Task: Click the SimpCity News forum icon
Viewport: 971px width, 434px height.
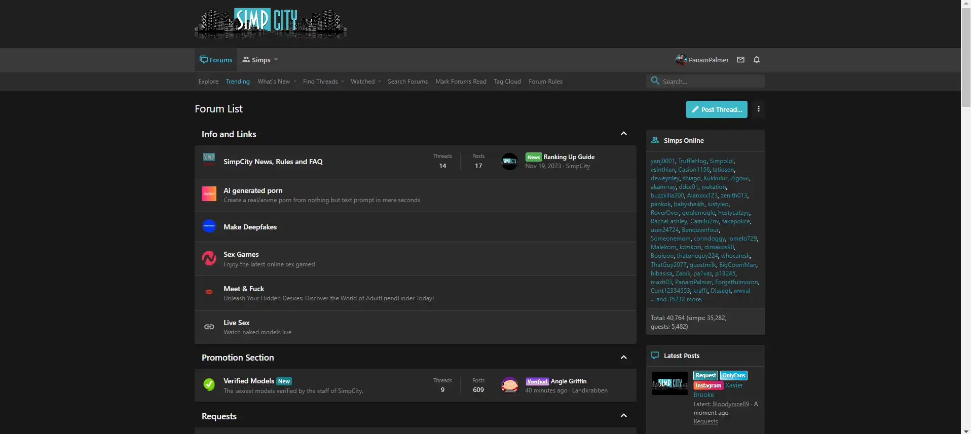Action: tap(209, 160)
